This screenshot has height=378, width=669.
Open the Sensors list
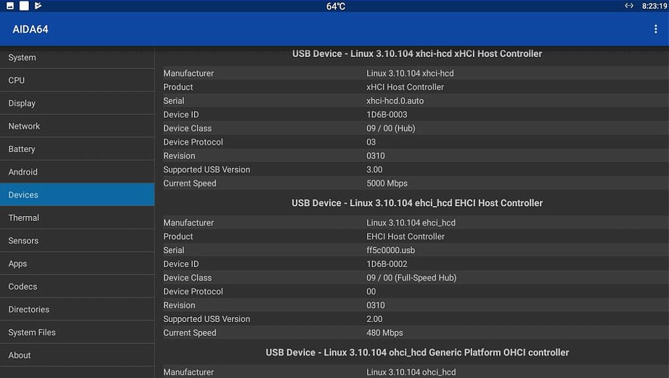point(77,241)
